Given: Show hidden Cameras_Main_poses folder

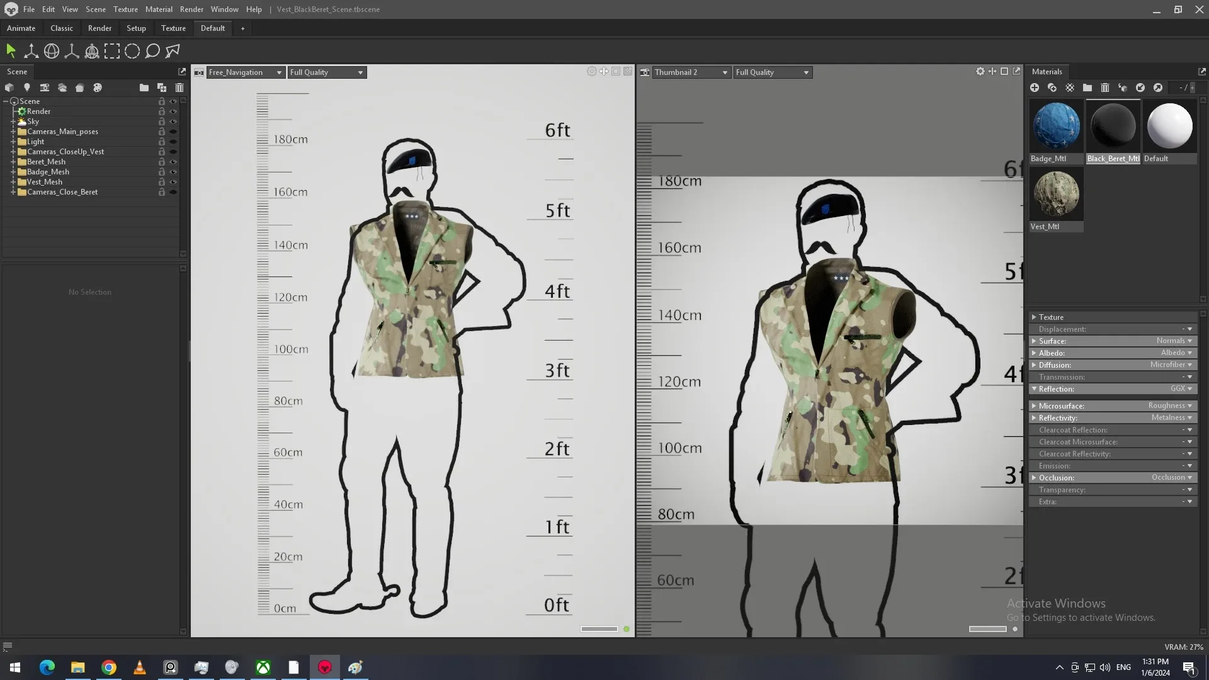Looking at the screenshot, I should [173, 132].
